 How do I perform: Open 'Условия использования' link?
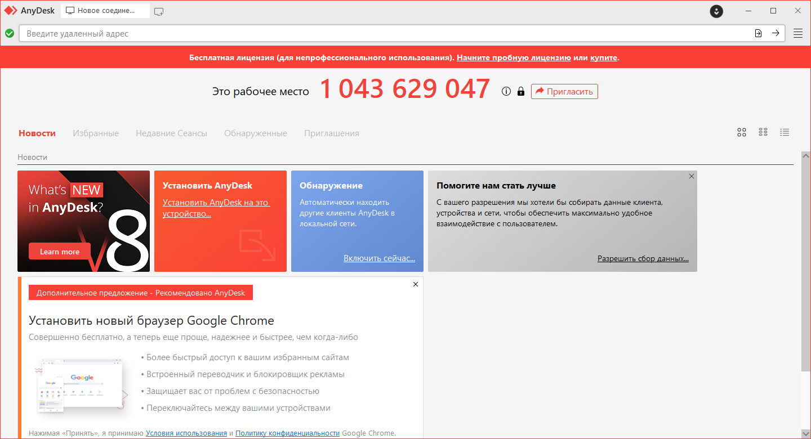point(186,433)
